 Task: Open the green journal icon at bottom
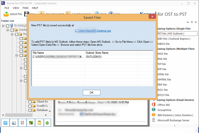[x=31, y=123]
